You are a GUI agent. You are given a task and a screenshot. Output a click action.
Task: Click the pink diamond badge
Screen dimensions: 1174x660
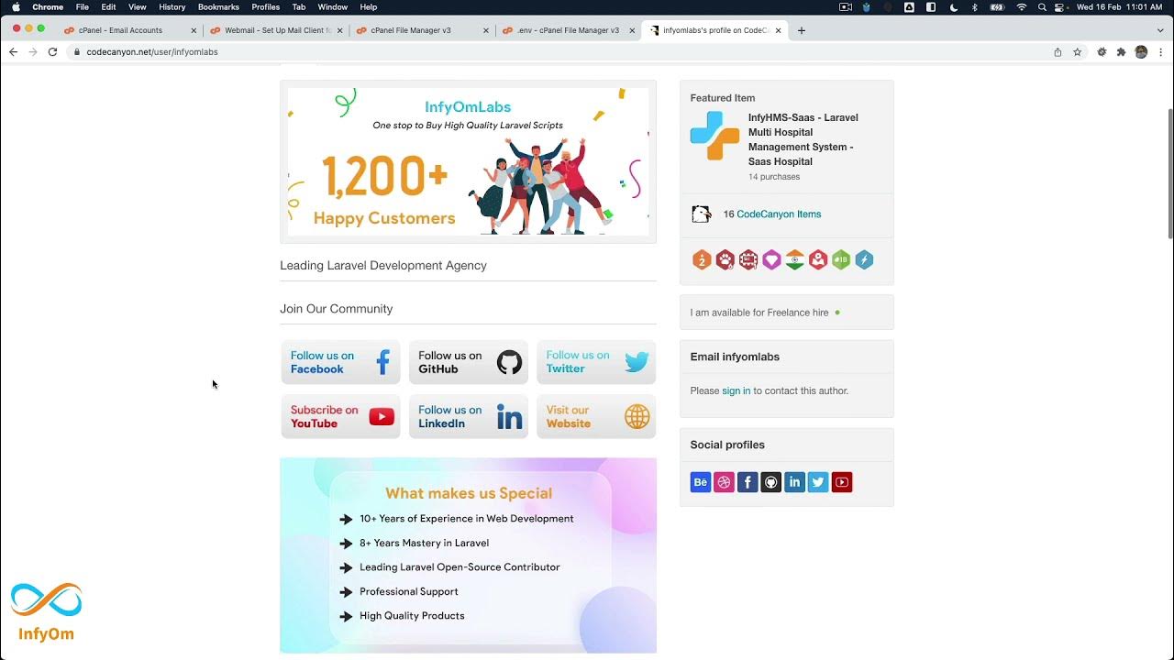(771, 260)
